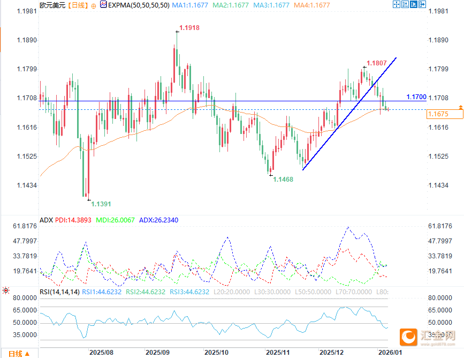Click the 【日线】 period label in title

pyautogui.click(x=78, y=5)
